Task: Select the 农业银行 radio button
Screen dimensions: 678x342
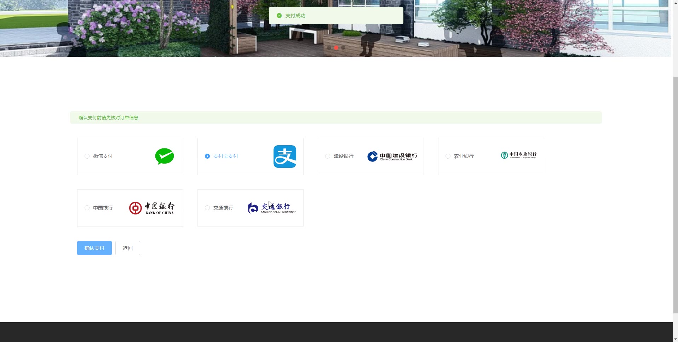Action: point(448,156)
